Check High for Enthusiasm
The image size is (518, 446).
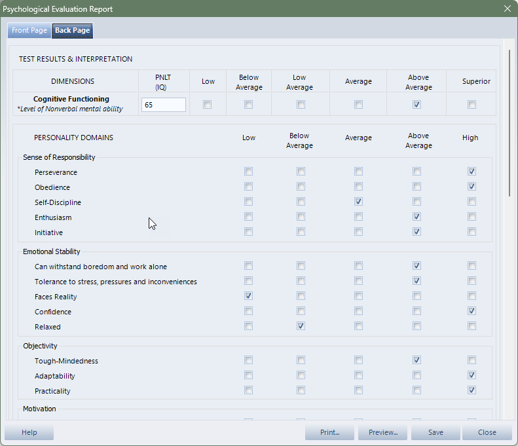click(x=472, y=217)
